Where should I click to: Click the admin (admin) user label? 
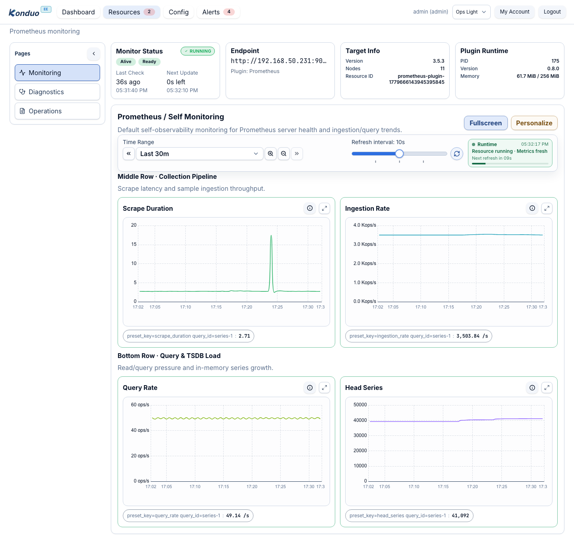[x=431, y=12]
